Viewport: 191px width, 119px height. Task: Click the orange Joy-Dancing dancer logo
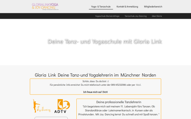pos(41,106)
